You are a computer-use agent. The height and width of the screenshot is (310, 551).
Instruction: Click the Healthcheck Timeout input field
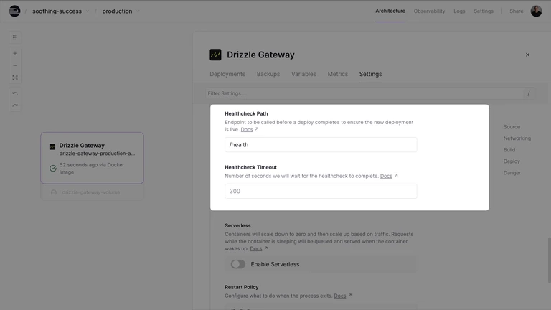[x=321, y=191]
